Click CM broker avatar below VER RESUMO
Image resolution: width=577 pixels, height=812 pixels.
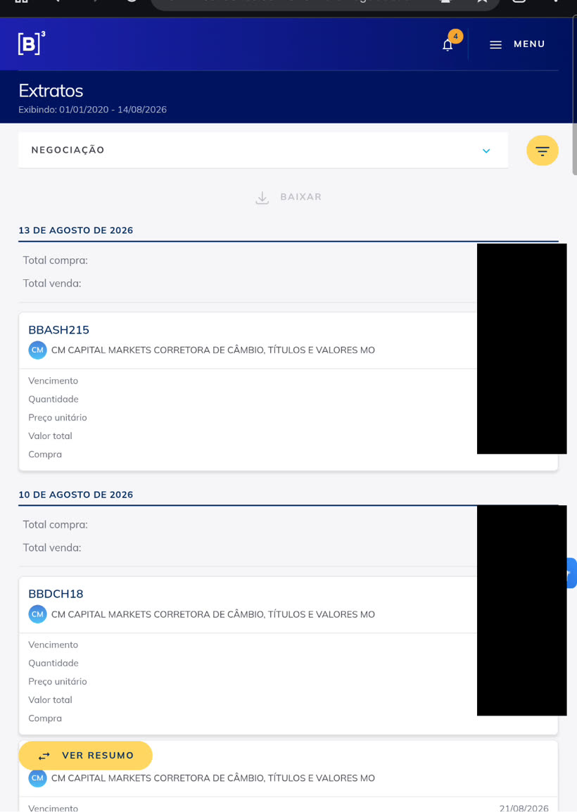click(37, 778)
